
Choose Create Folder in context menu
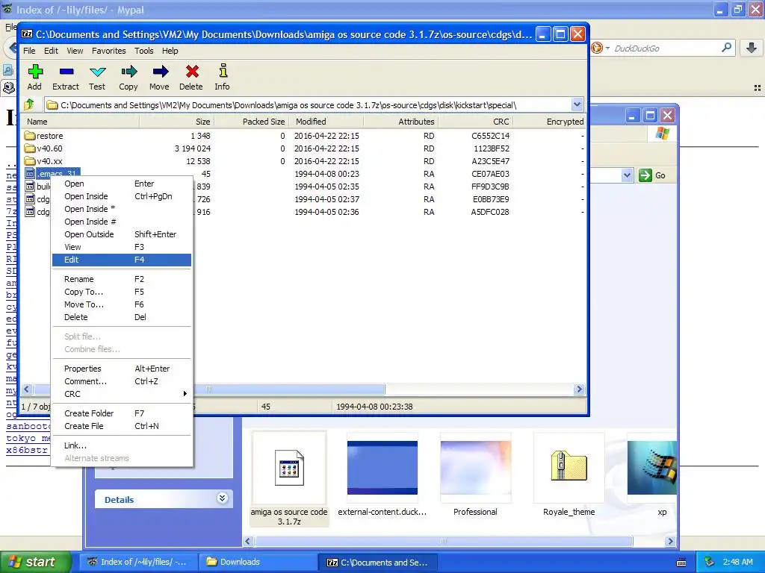[122, 413]
